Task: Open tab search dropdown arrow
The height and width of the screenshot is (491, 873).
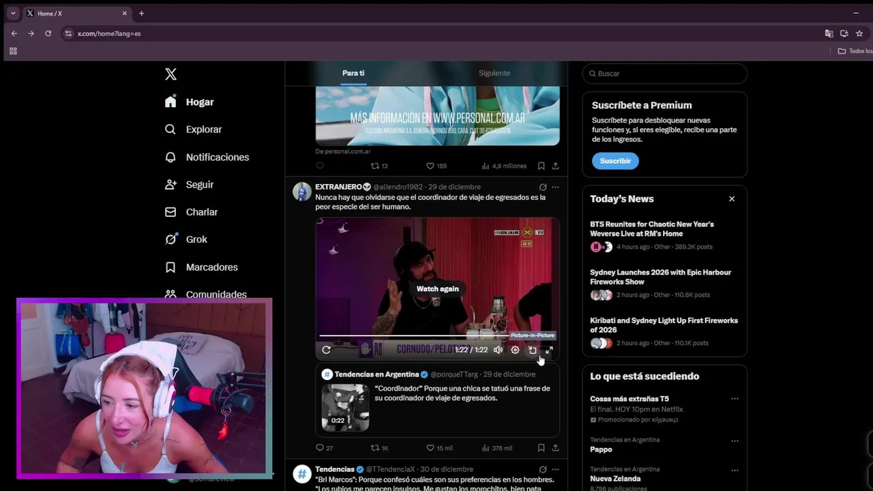Action: 13,13
